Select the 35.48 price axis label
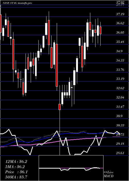The height and width of the screenshot is (181, 129). 120,42
